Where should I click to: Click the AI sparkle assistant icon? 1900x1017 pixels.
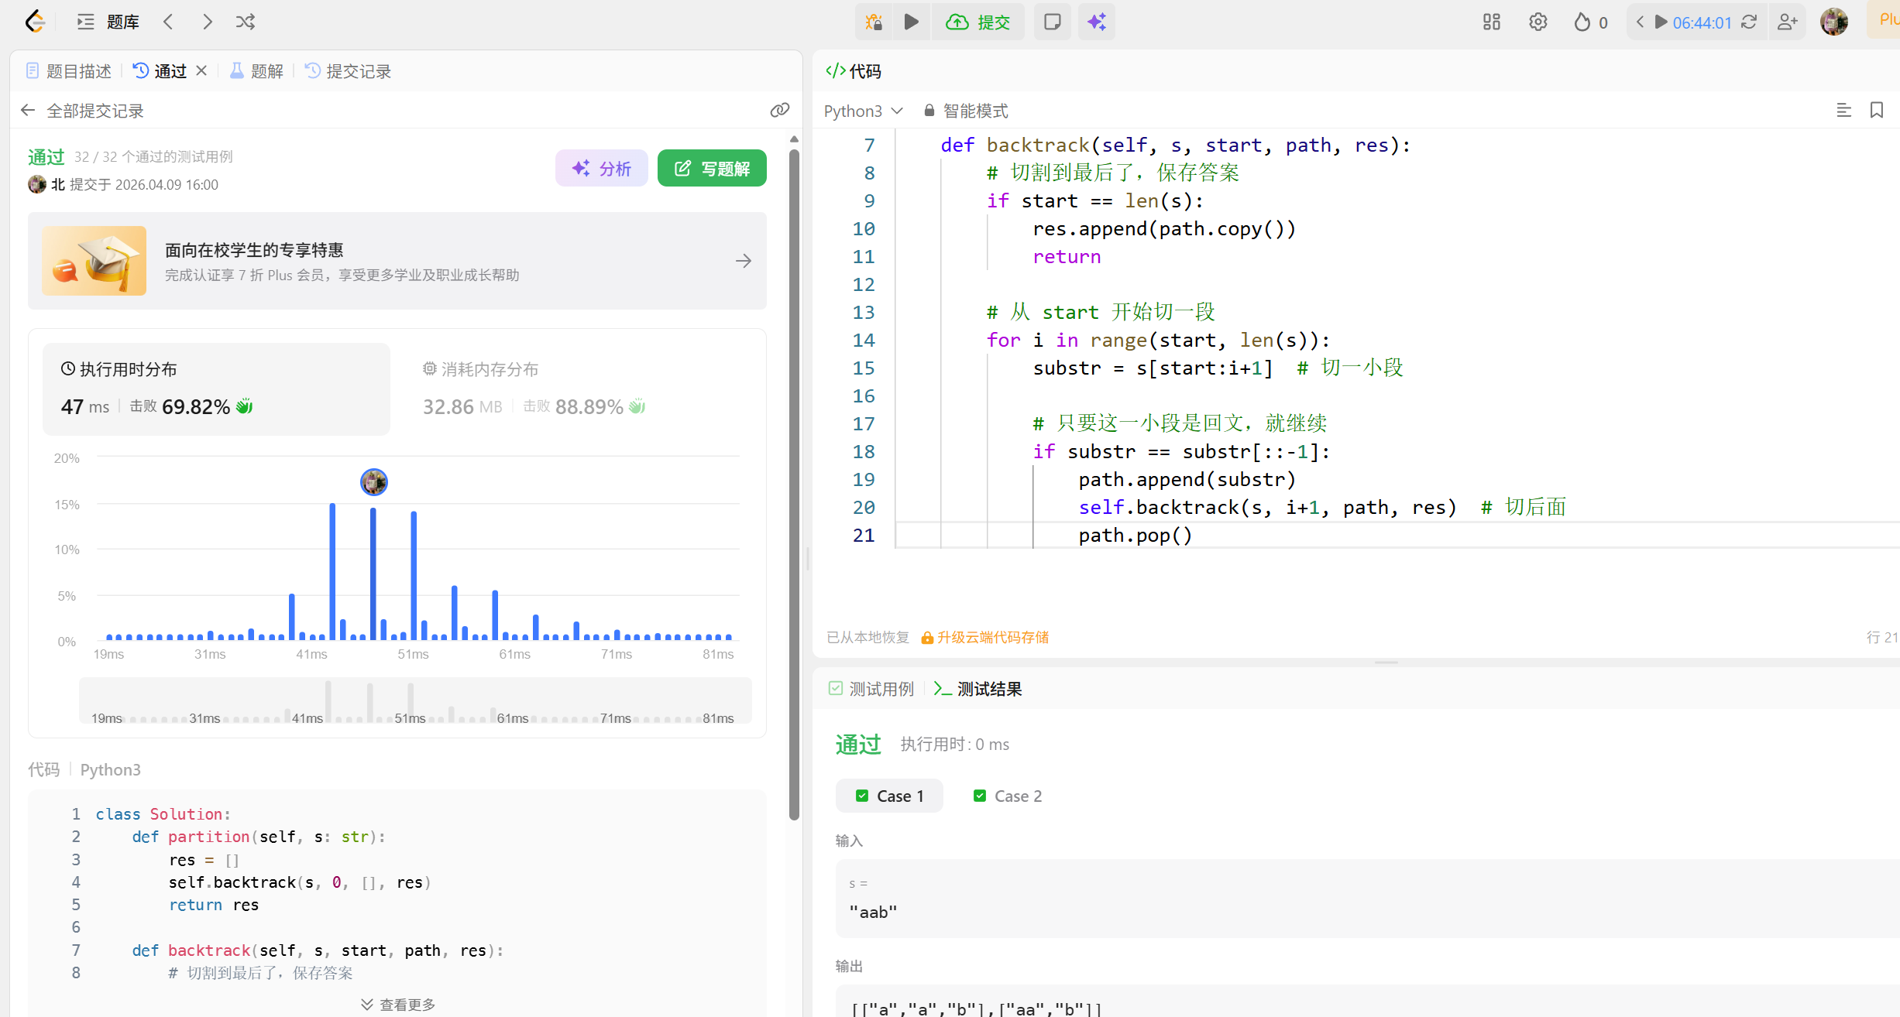(1096, 22)
